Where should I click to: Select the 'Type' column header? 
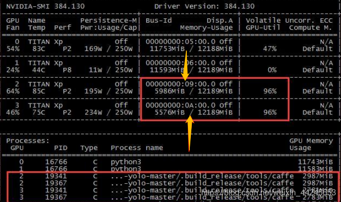[x=89, y=148]
